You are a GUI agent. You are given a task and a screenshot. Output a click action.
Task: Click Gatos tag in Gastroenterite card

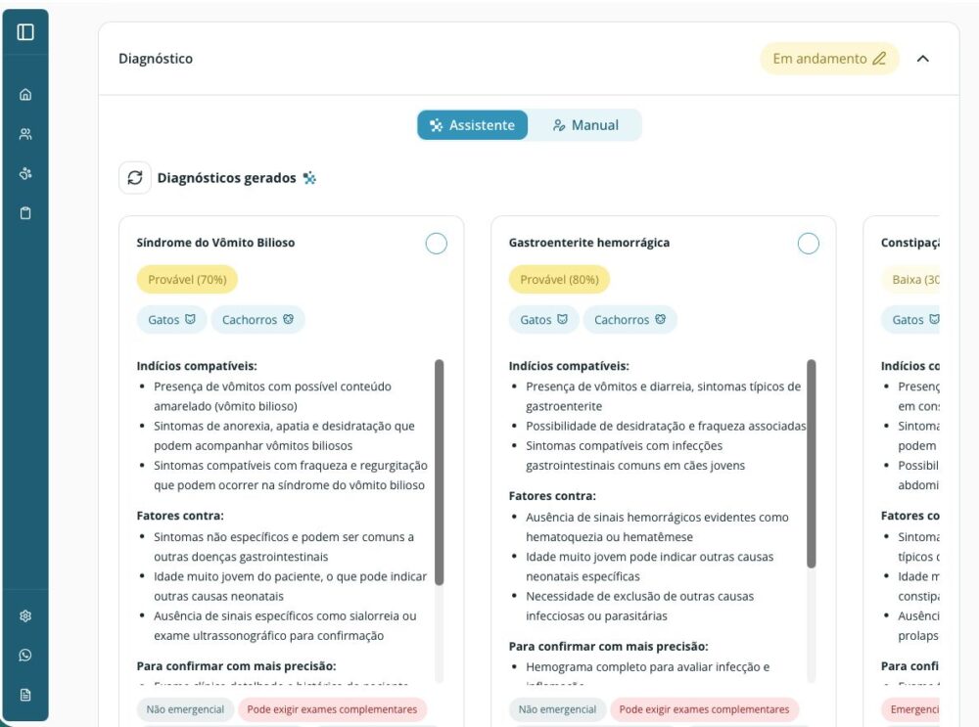tap(544, 320)
